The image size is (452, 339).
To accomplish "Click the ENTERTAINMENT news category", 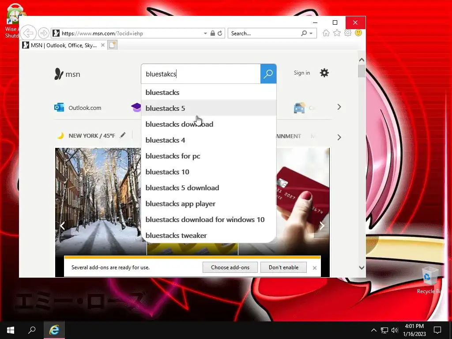I will tap(289, 136).
